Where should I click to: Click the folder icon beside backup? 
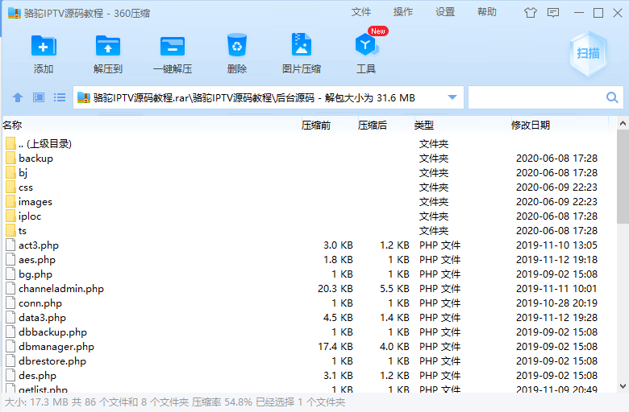(10, 158)
